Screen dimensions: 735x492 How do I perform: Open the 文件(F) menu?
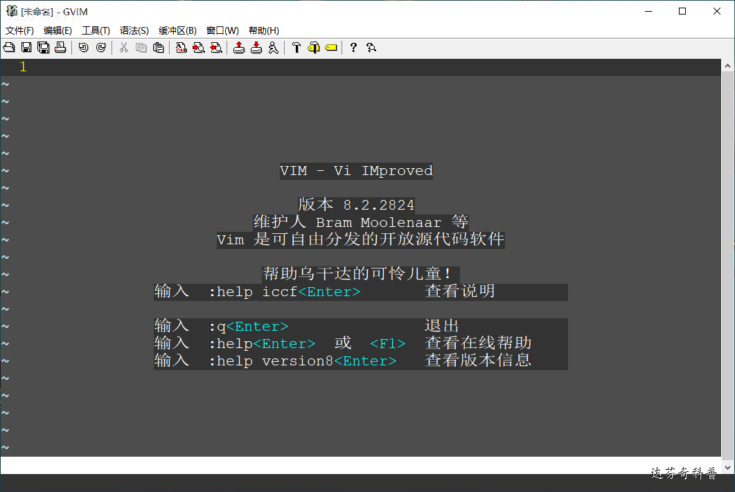coord(19,30)
